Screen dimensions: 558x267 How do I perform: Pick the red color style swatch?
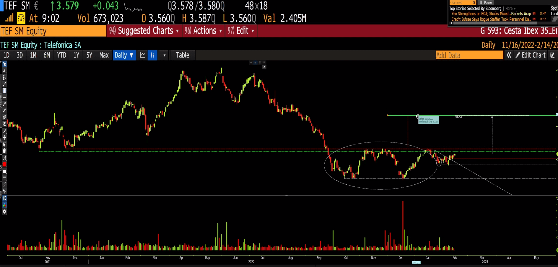coord(4,164)
